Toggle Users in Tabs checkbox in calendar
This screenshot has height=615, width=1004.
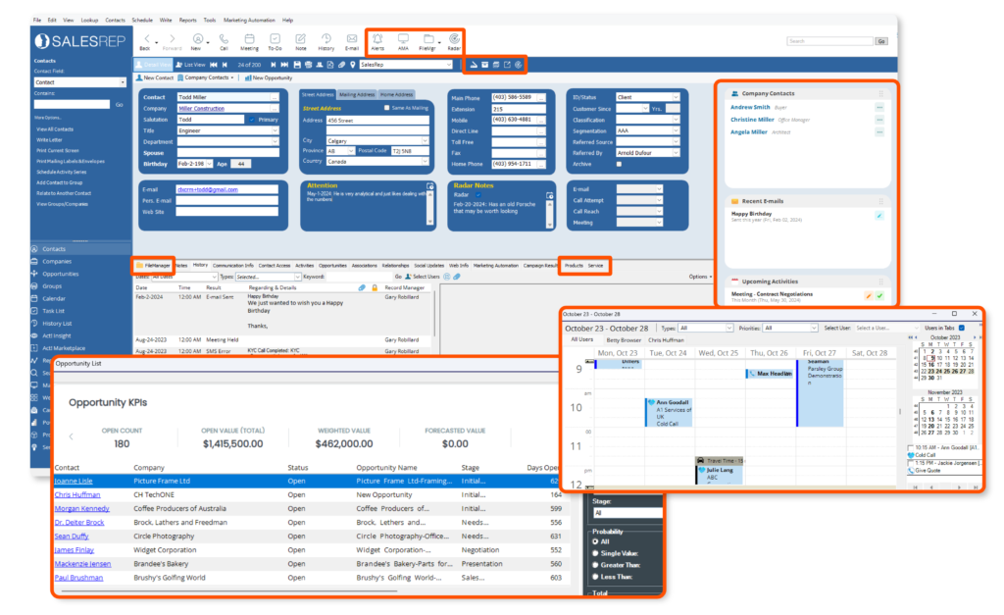tap(962, 328)
